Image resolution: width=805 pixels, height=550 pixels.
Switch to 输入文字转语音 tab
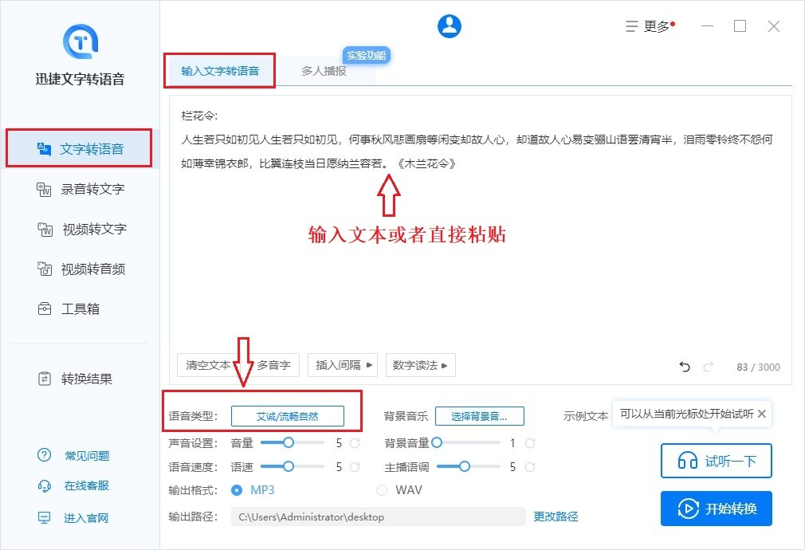(220, 71)
